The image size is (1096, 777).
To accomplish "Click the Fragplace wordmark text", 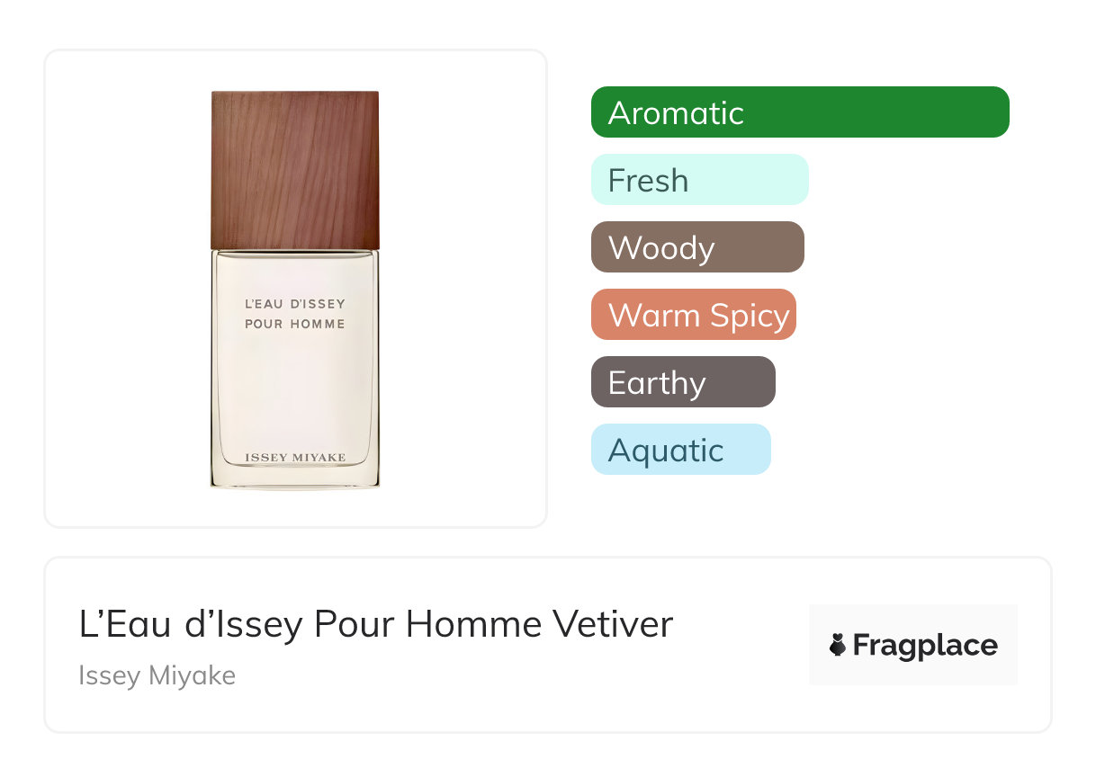I will (925, 646).
